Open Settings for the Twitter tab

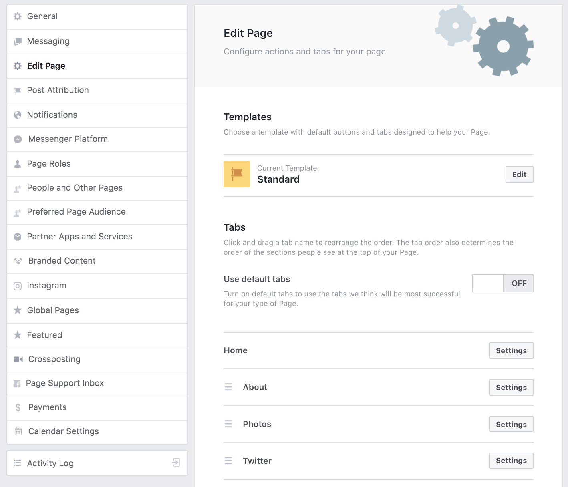(x=511, y=461)
